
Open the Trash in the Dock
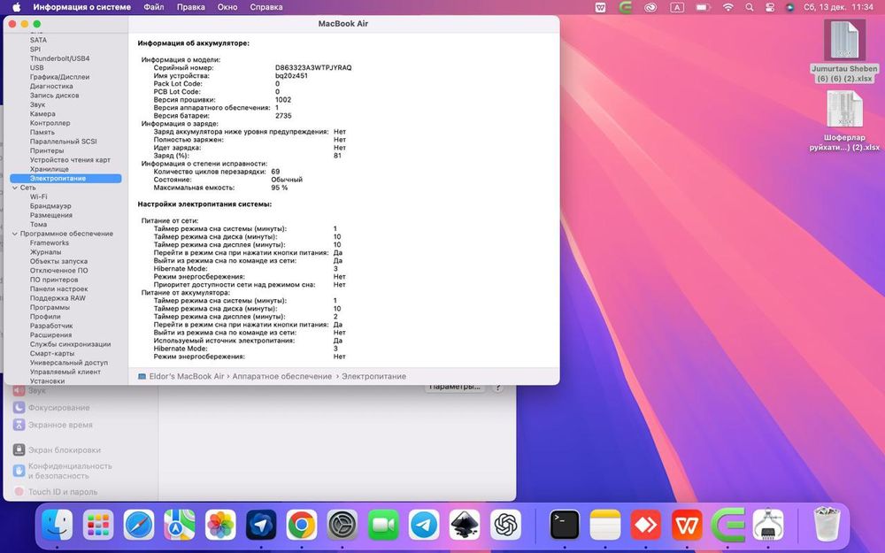tap(825, 525)
